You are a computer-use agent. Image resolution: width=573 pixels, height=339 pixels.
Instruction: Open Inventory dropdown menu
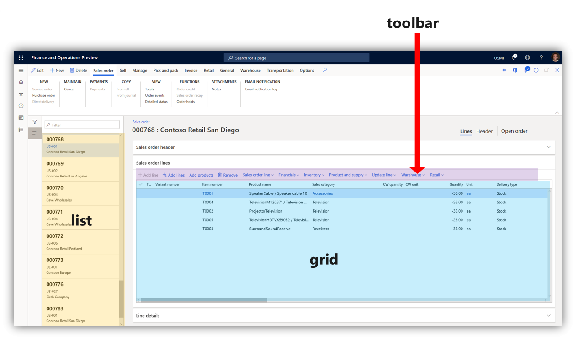coord(314,175)
